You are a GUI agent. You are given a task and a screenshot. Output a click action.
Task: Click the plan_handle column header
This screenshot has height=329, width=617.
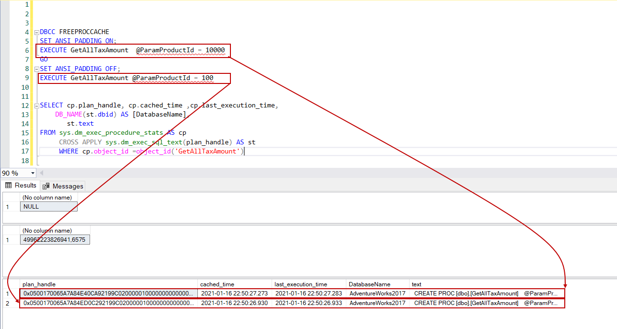[109, 284]
